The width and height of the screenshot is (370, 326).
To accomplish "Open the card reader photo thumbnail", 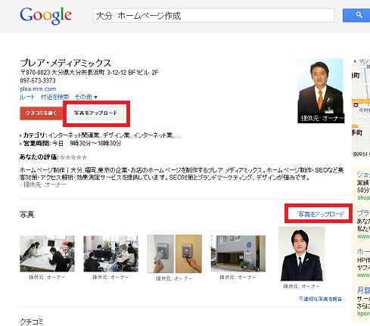I will point(175,254).
